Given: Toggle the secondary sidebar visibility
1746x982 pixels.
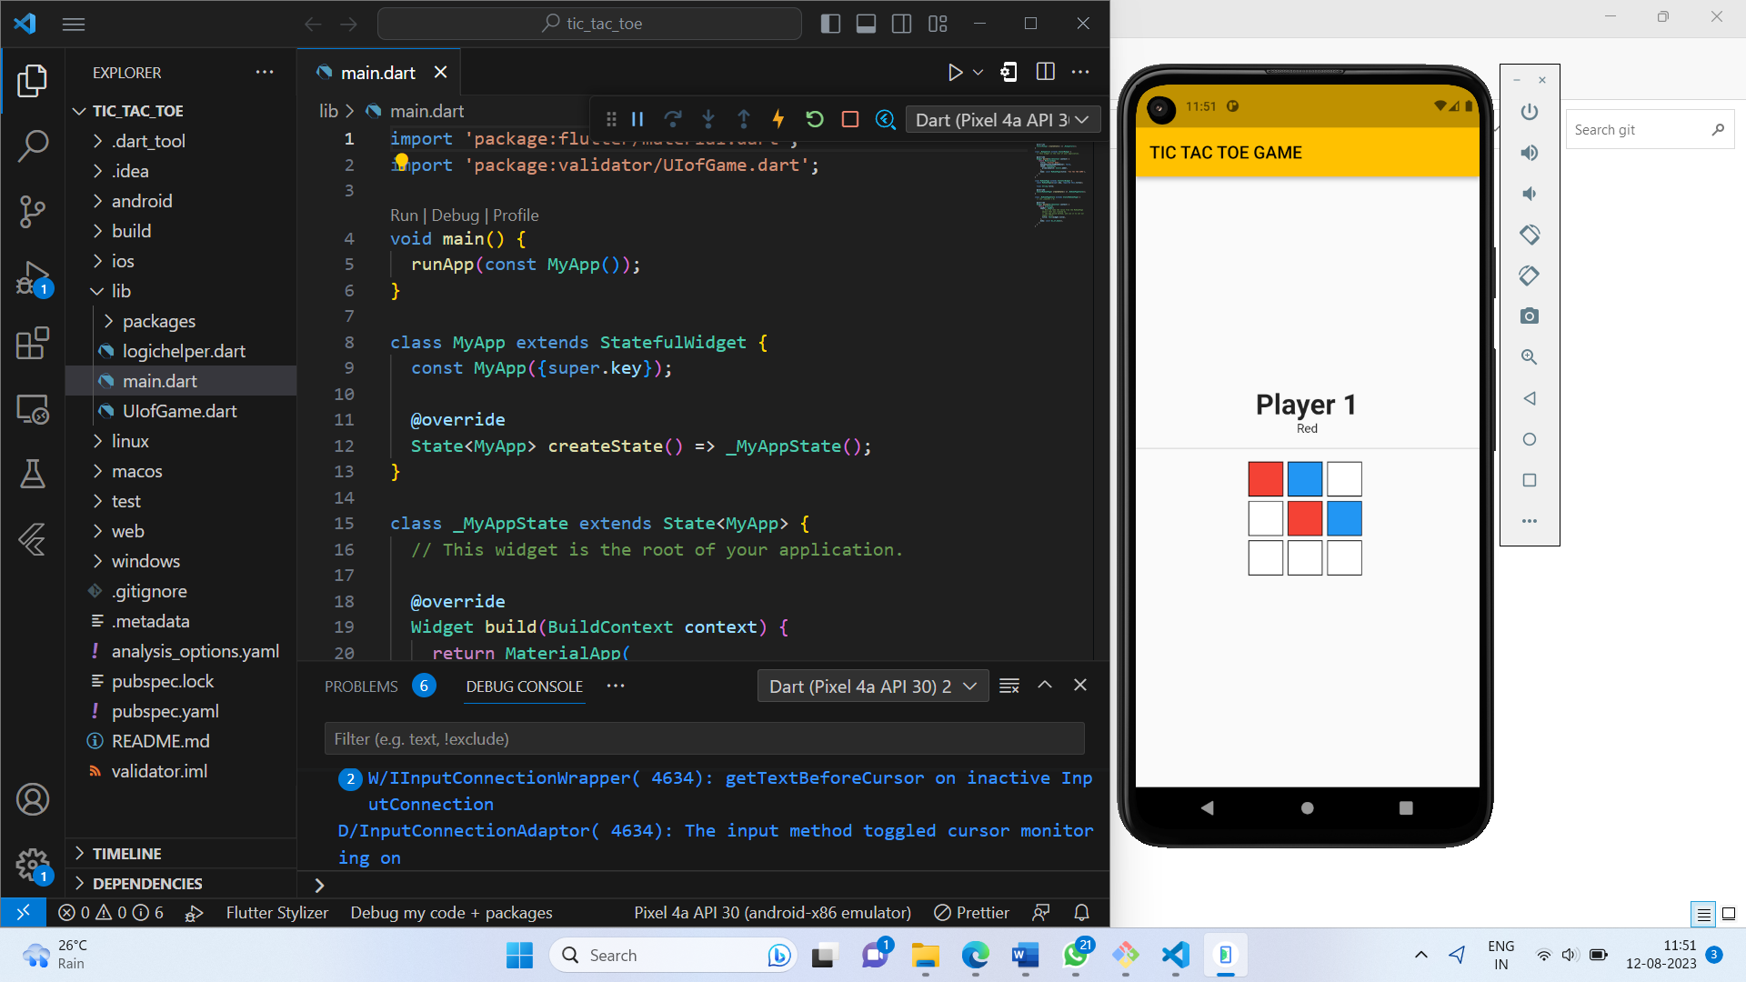Looking at the screenshot, I should 901,23.
